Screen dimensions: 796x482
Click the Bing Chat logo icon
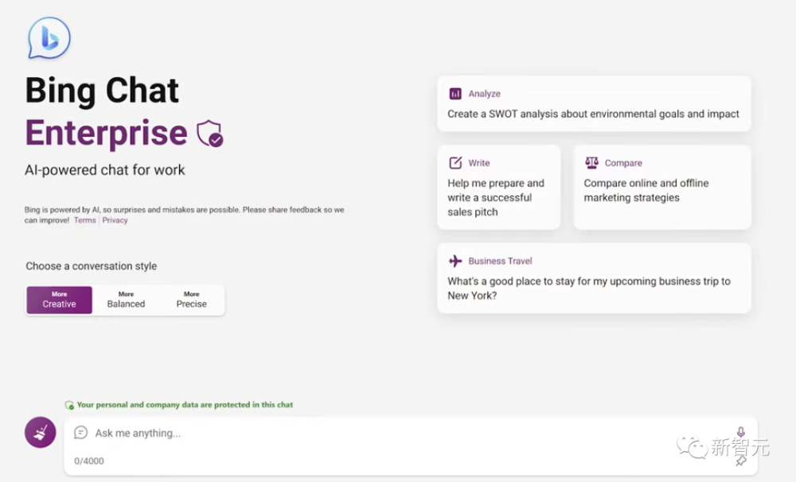(x=49, y=37)
